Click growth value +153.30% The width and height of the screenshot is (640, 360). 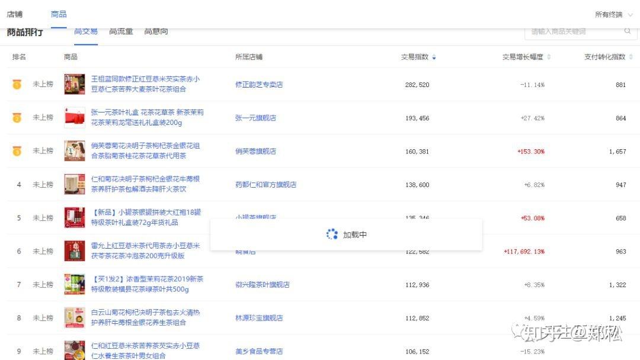(x=530, y=151)
